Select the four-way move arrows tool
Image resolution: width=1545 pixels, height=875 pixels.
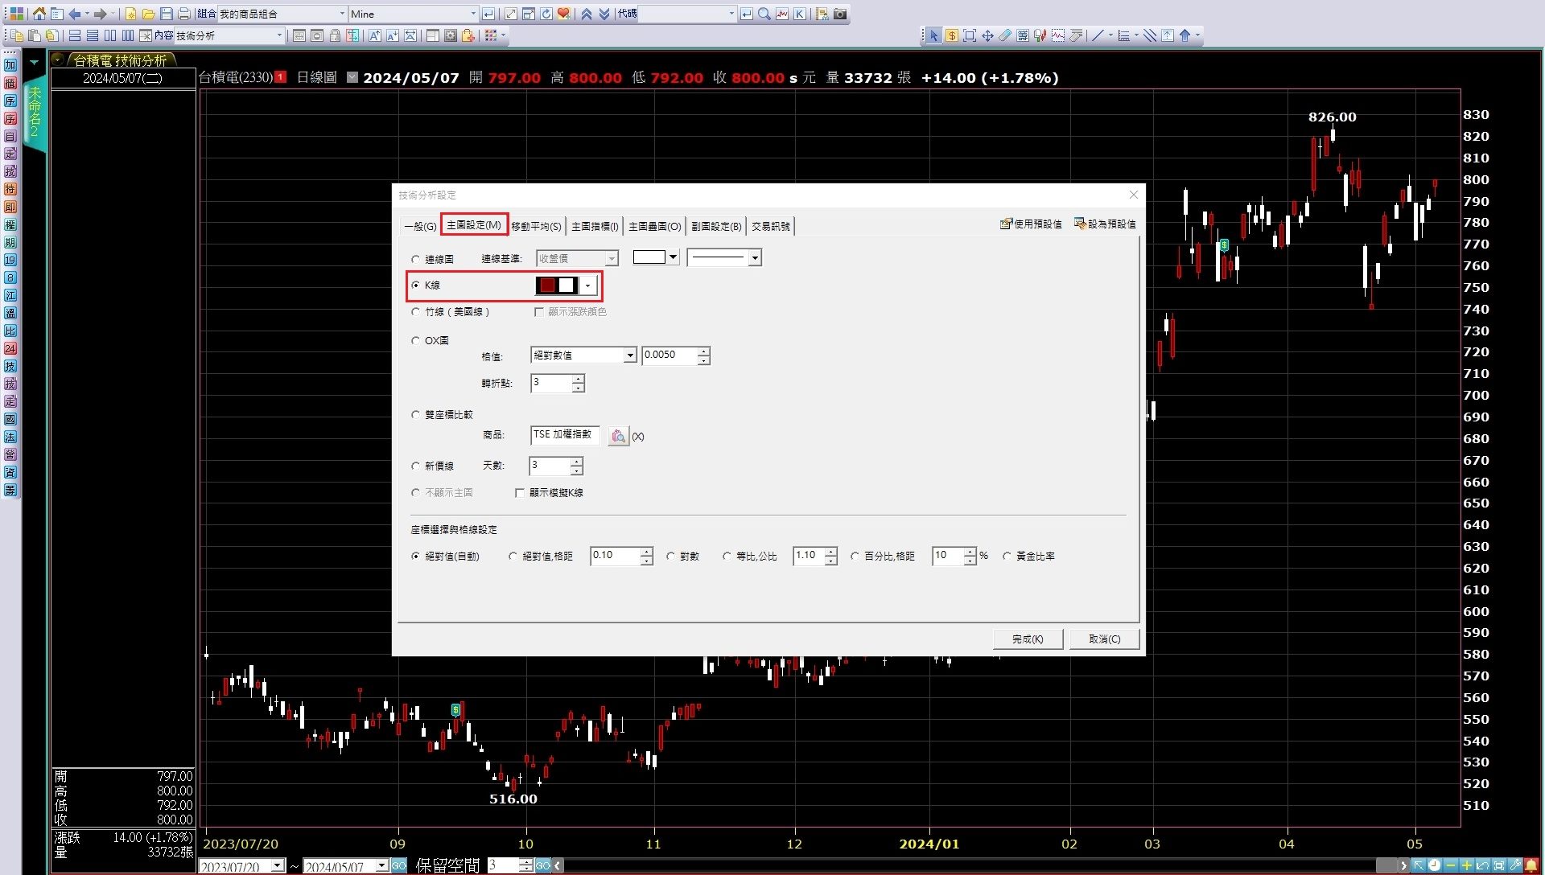987,35
